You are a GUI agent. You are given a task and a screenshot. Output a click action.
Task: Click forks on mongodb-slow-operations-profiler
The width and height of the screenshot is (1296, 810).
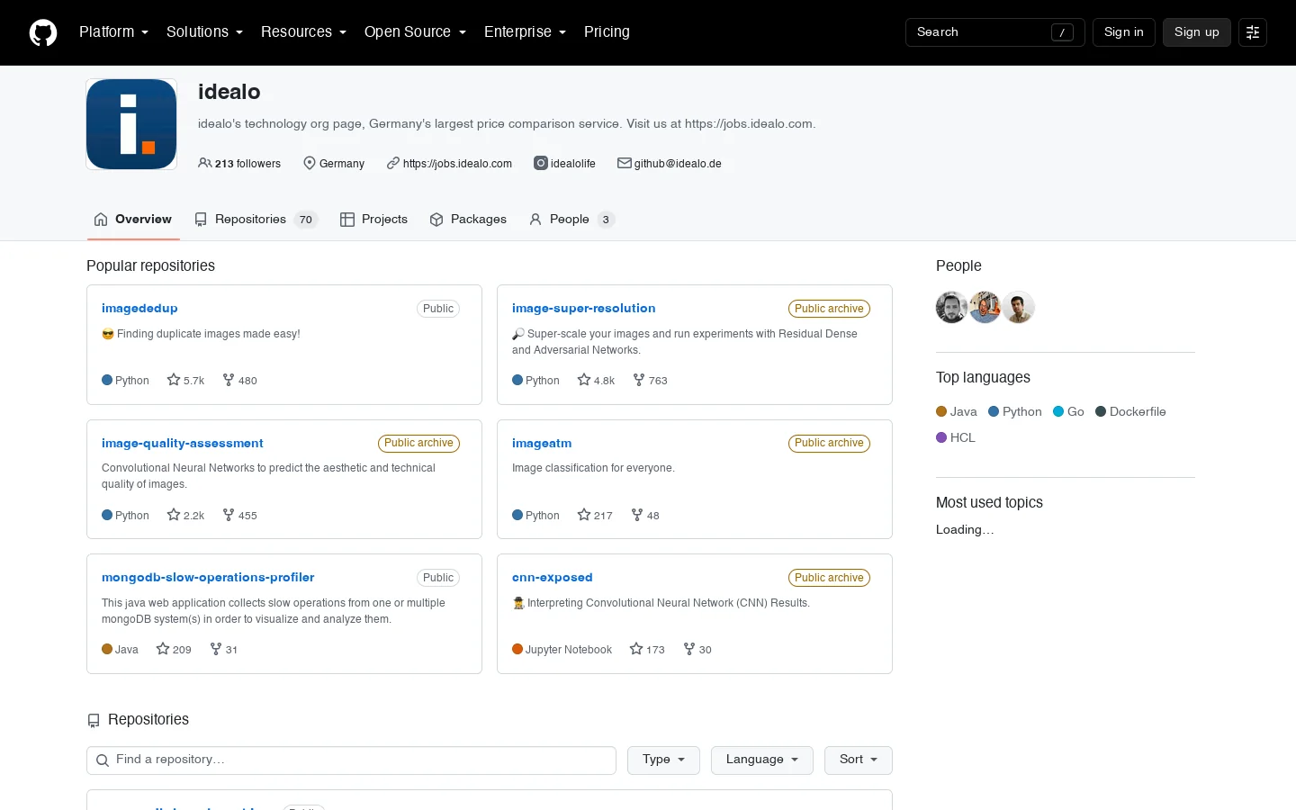(224, 650)
